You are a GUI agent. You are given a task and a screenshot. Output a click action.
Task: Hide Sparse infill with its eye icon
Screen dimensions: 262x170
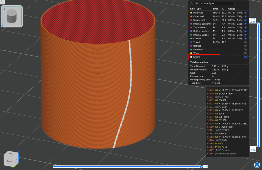pos(245,20)
